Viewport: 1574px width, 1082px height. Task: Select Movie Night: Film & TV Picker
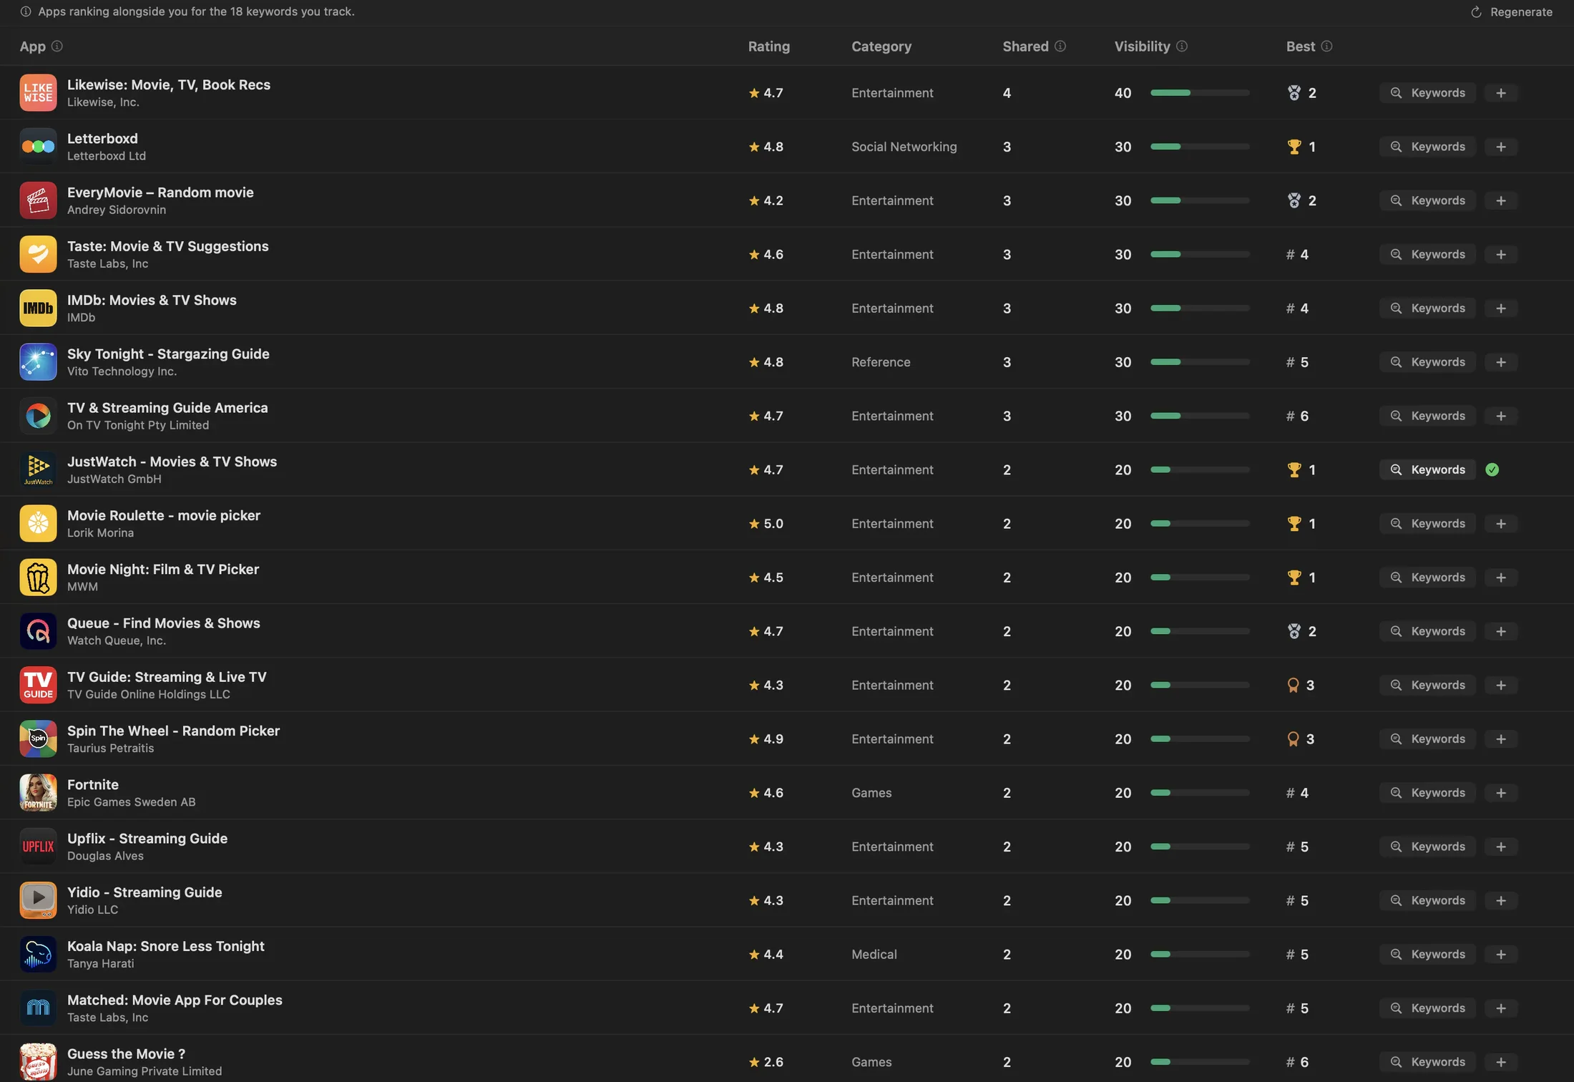coord(163,570)
